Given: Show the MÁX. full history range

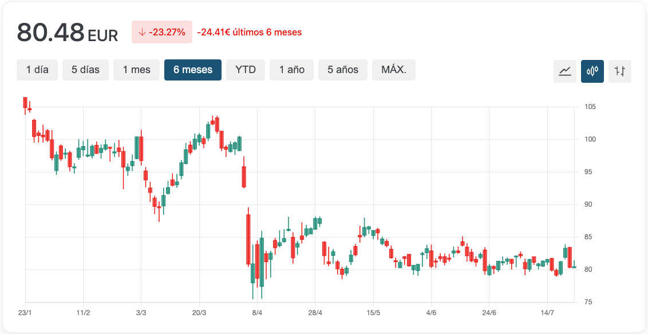Looking at the screenshot, I should 394,70.
